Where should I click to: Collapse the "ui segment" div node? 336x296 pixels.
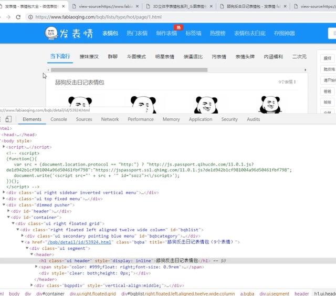(x=27, y=248)
